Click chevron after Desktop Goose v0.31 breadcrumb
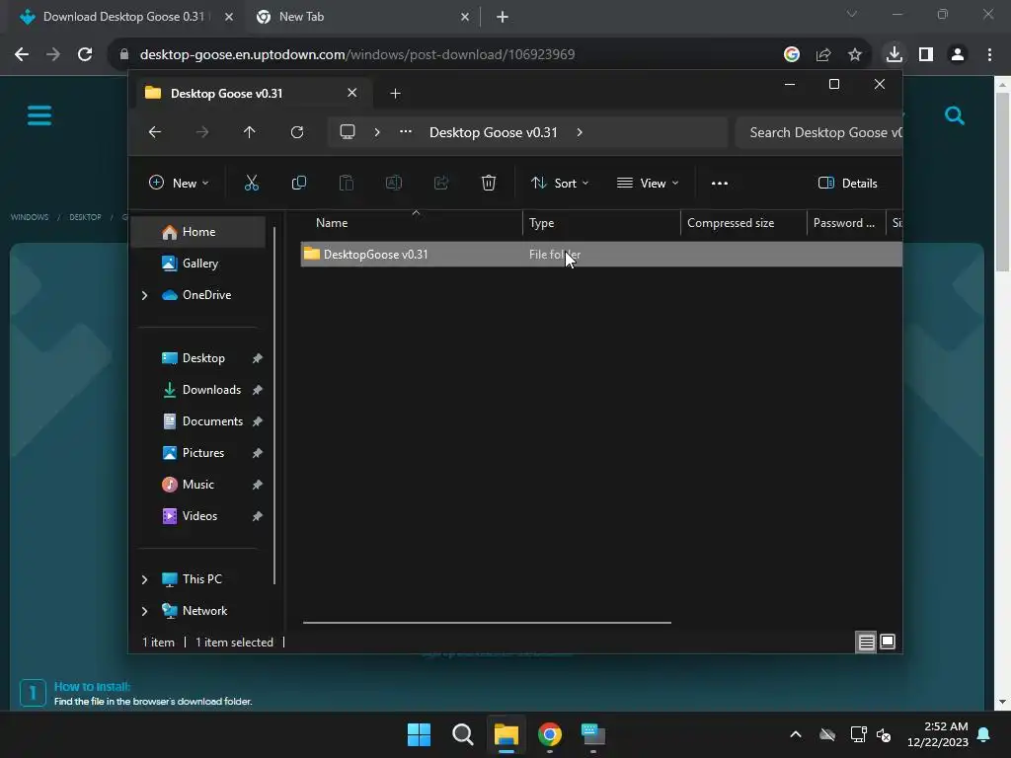This screenshot has height=758, width=1011. click(x=580, y=132)
